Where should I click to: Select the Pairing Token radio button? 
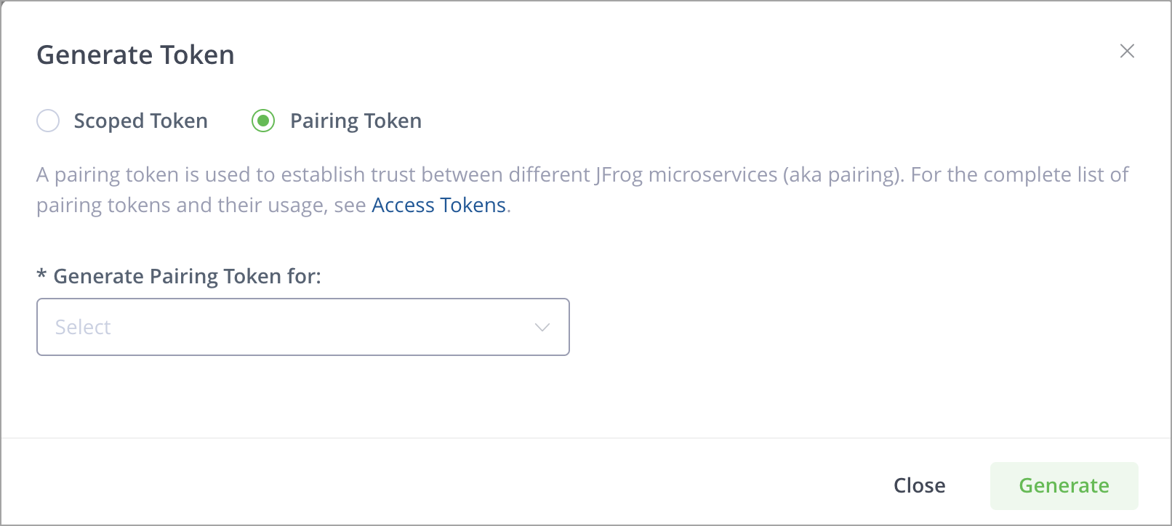click(263, 121)
